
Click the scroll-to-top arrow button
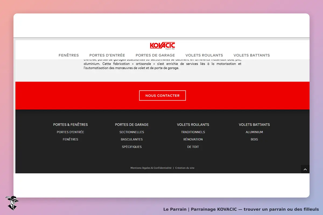tap(305, 169)
